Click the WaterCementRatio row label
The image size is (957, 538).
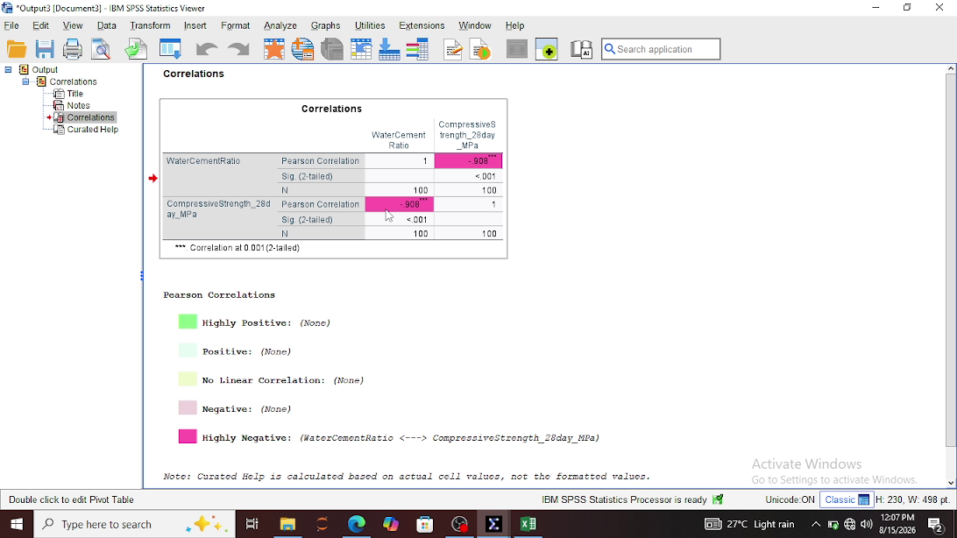[203, 161]
